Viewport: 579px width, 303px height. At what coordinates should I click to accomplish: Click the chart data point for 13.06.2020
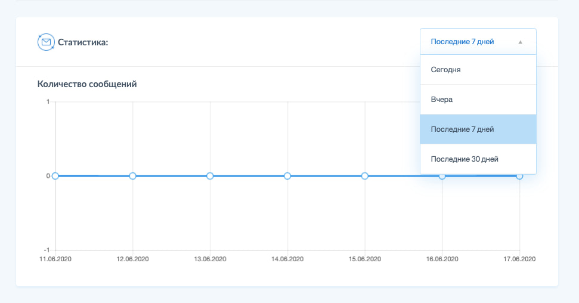pyautogui.click(x=210, y=176)
